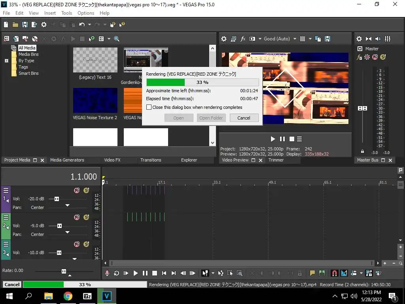Viewport: 405px width, 304px height.
Task: Click the Master Bus Dim Output speaker icon
Action: pos(378,39)
